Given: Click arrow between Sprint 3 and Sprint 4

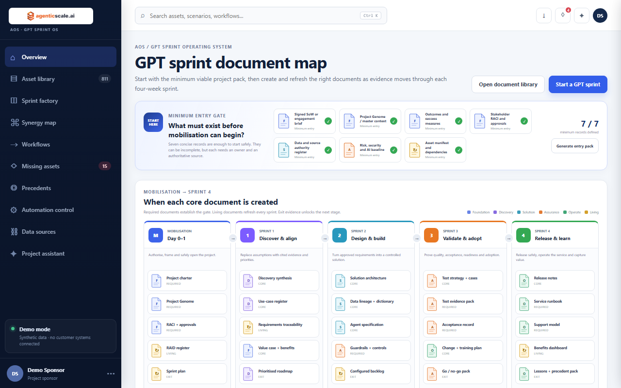Looking at the screenshot, I should pos(509,238).
